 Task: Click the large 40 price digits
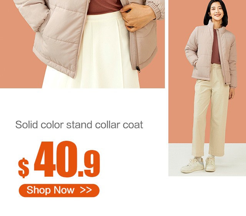(x=56, y=159)
